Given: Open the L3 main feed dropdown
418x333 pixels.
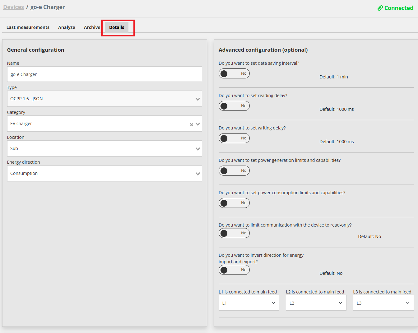Looking at the screenshot, I should click(x=383, y=303).
